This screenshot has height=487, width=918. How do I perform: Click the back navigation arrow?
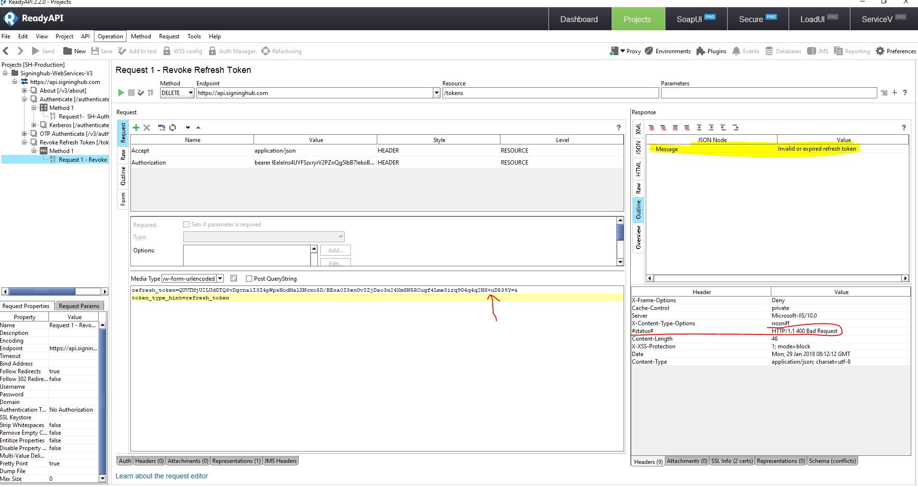pyautogui.click(x=6, y=51)
